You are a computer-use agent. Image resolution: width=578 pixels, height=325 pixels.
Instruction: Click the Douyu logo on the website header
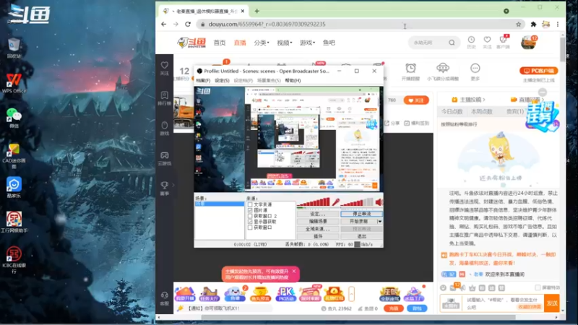pos(191,43)
